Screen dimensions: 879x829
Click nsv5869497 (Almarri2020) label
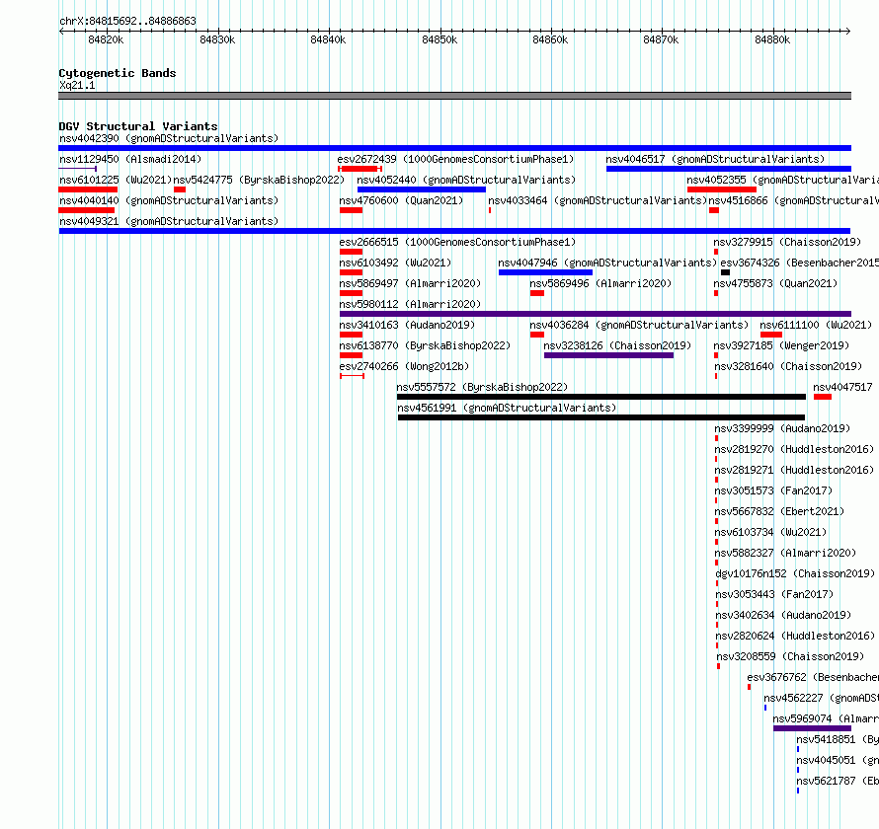[x=410, y=283]
